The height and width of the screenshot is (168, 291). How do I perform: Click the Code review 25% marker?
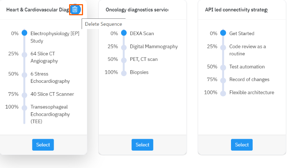click(x=223, y=47)
